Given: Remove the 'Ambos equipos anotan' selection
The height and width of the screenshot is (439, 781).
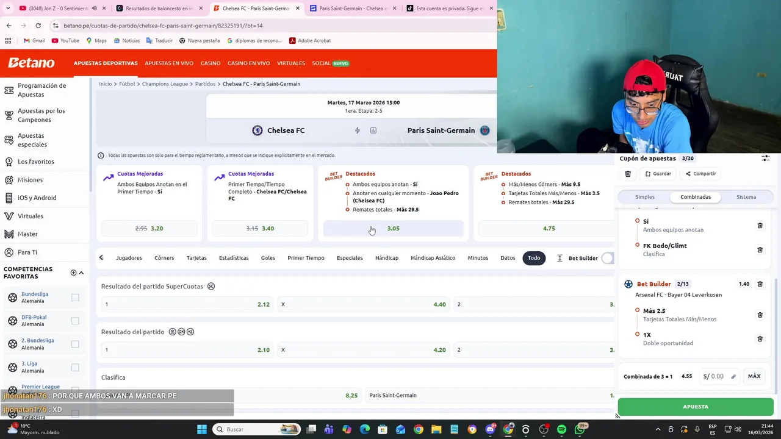Looking at the screenshot, I should 760,226.
